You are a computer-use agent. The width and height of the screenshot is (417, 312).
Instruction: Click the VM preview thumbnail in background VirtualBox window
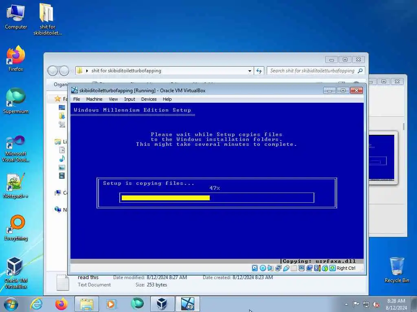[381, 158]
